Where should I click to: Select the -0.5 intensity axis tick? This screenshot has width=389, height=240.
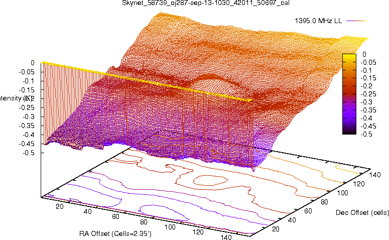point(29,153)
